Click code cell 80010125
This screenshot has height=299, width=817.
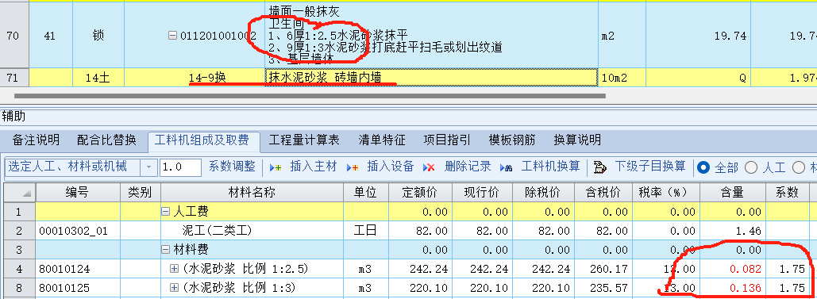click(78, 288)
